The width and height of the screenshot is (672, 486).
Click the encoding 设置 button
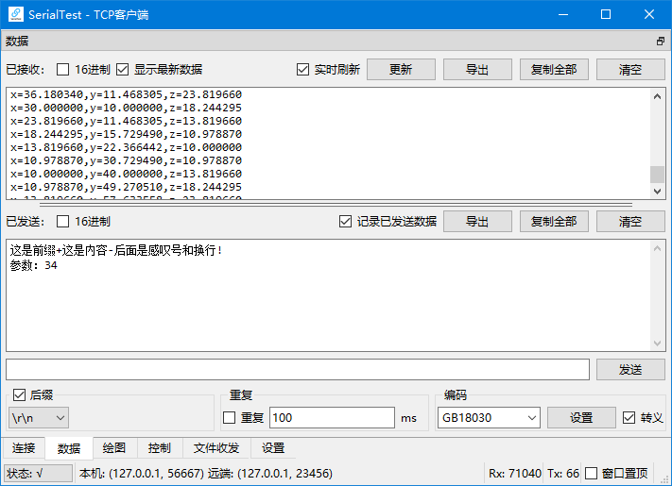click(581, 418)
